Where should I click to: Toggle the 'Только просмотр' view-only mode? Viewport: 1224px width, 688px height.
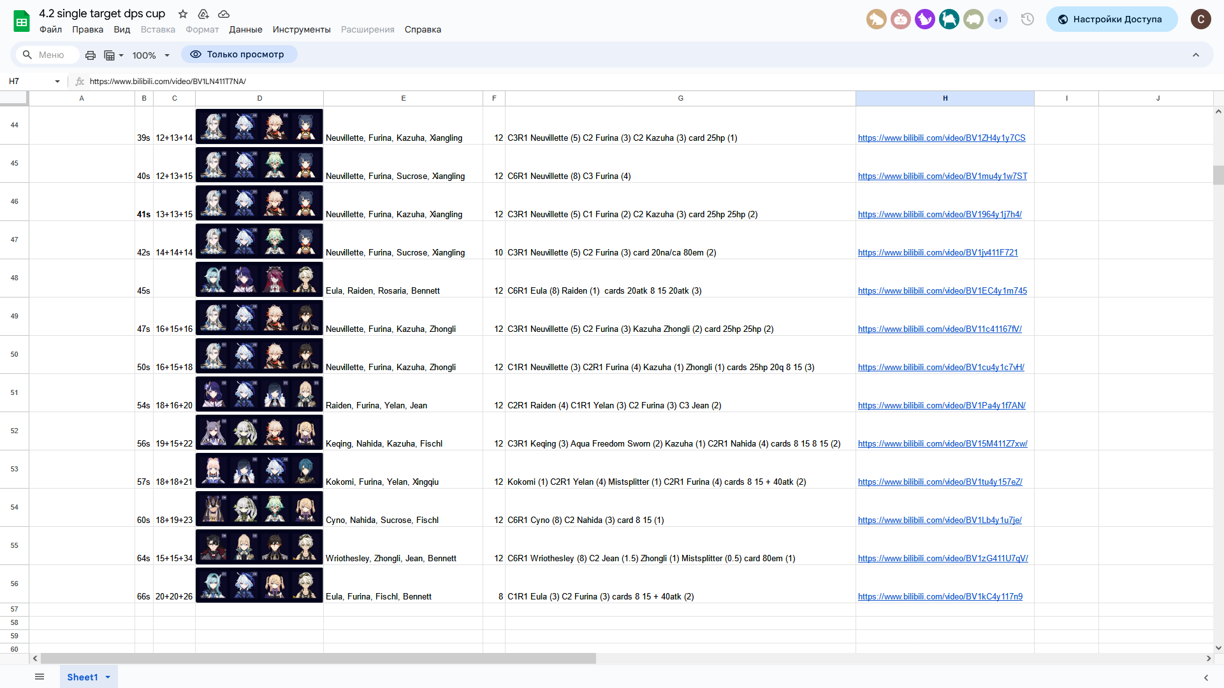(239, 55)
